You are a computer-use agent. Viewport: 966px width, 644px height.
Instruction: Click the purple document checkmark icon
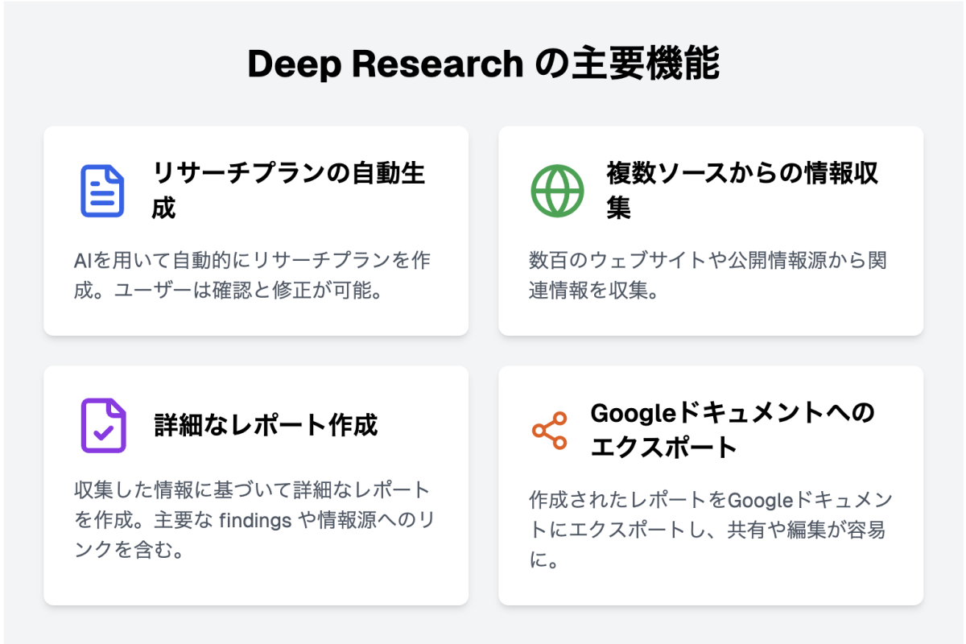(103, 425)
